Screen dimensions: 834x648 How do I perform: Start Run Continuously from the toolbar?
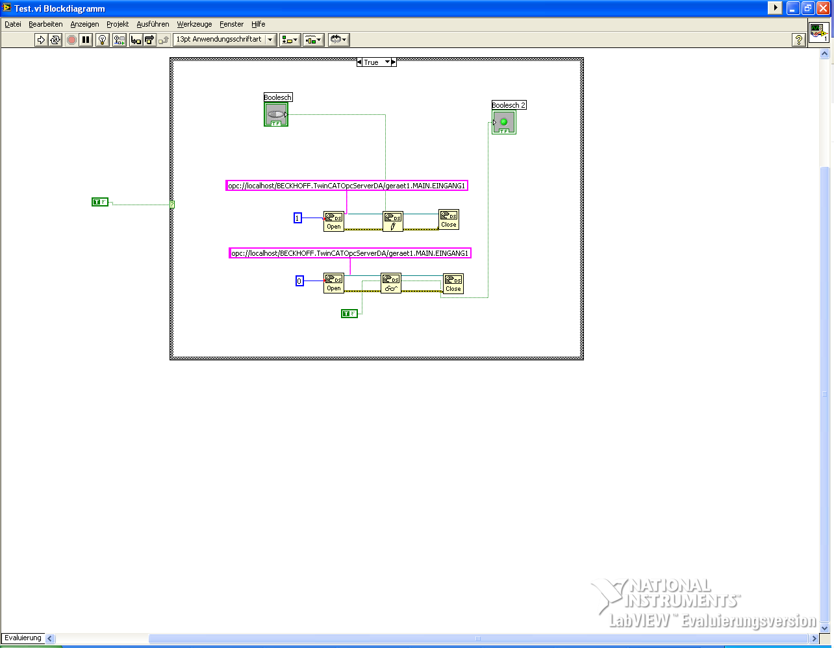55,40
